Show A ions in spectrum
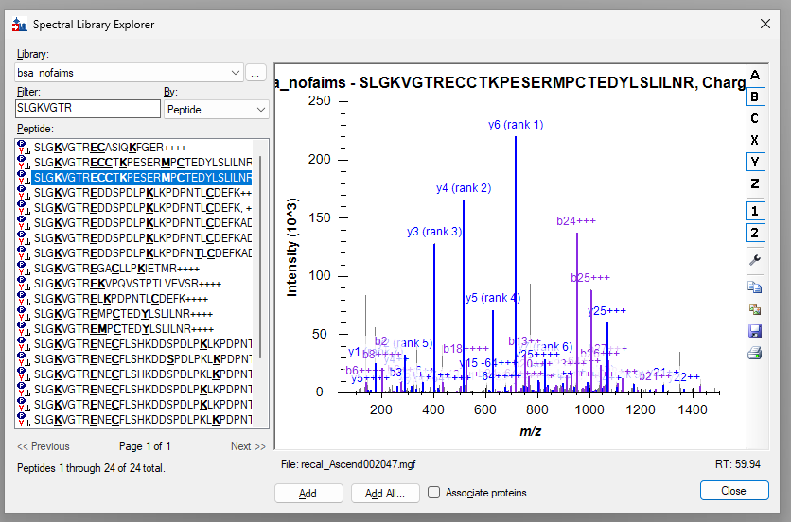The height and width of the screenshot is (522, 791). coord(754,75)
